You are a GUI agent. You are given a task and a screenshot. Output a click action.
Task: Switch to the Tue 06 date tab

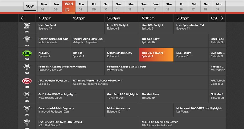click(56, 6)
